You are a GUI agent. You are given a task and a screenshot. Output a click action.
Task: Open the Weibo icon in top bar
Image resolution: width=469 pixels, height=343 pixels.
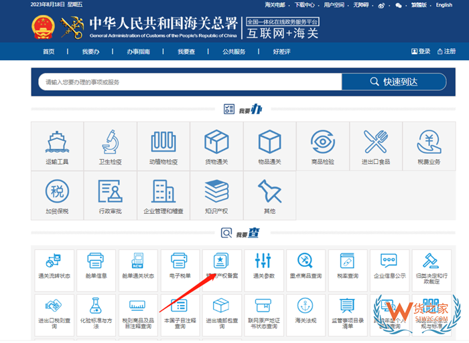pos(381,5)
